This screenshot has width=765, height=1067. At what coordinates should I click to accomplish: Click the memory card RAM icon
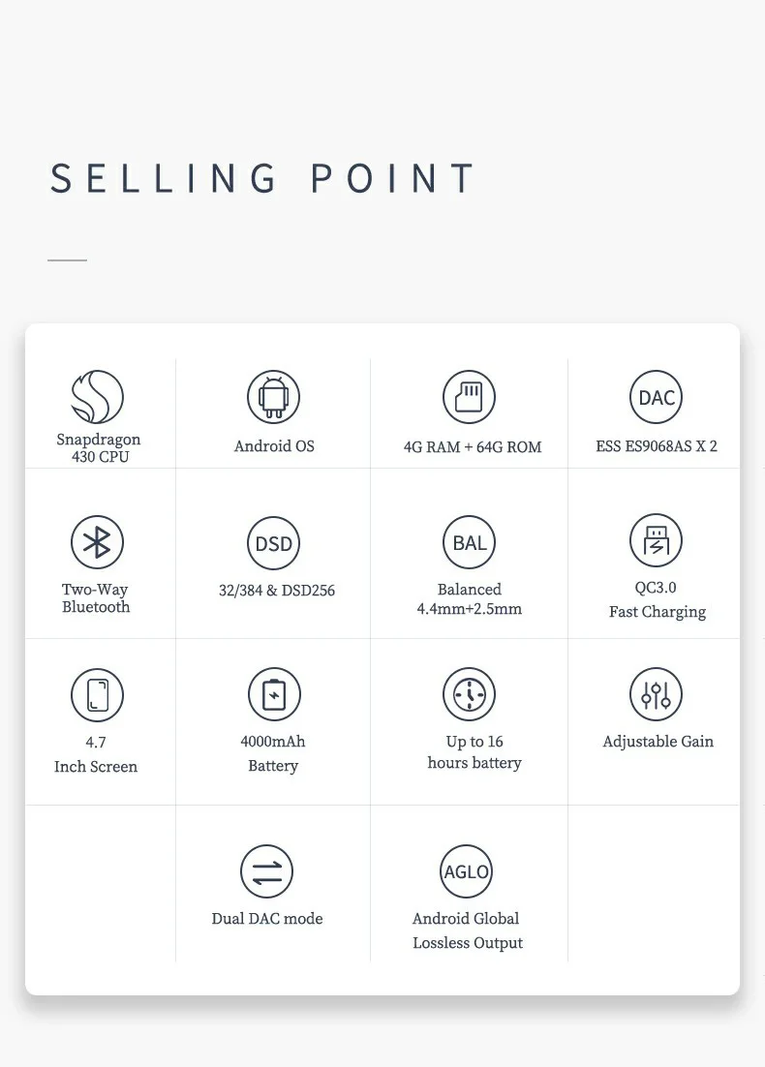tap(470, 397)
